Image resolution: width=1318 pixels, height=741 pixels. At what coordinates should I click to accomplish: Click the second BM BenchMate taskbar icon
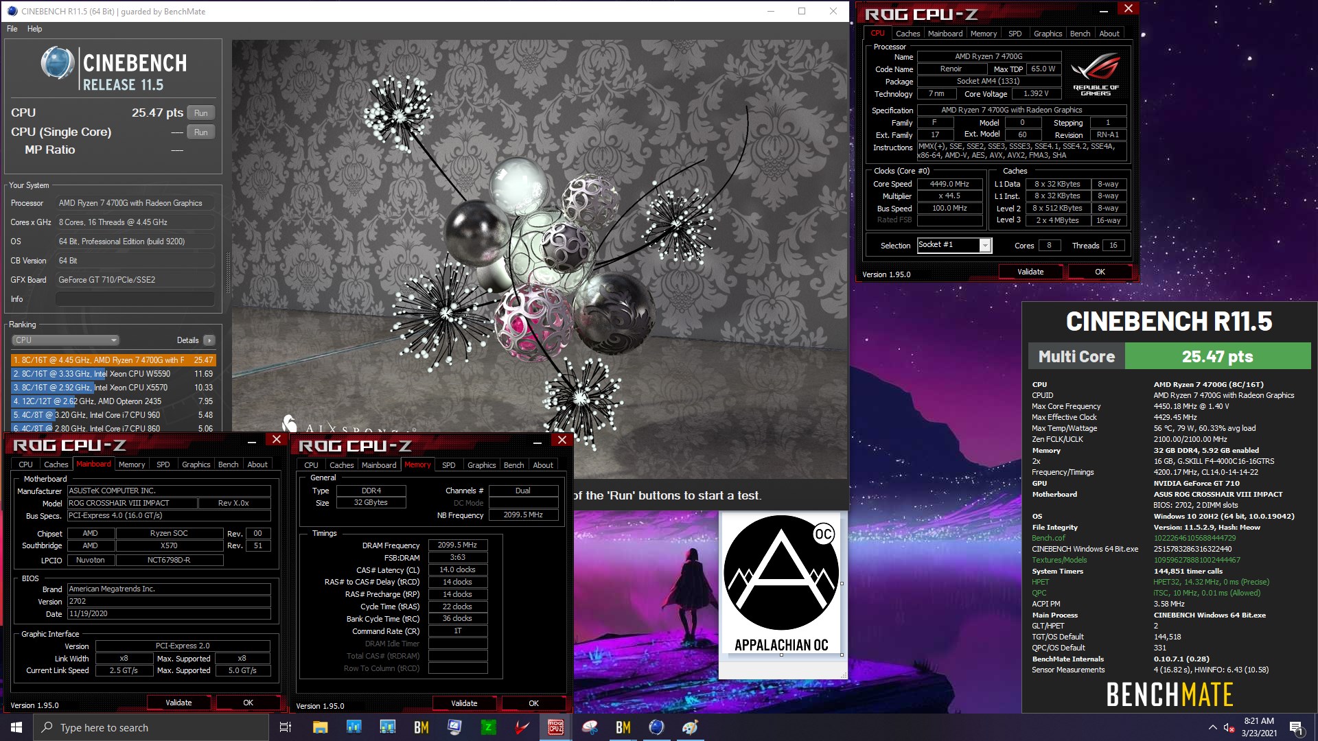(623, 727)
